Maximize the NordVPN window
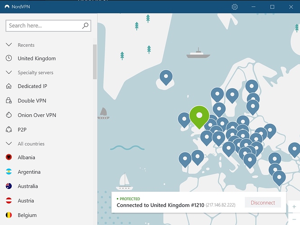The width and height of the screenshot is (300, 225). pyautogui.click(x=272, y=7)
